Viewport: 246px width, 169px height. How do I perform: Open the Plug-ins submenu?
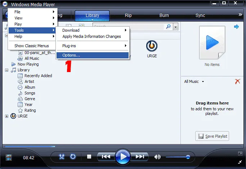coord(93,46)
